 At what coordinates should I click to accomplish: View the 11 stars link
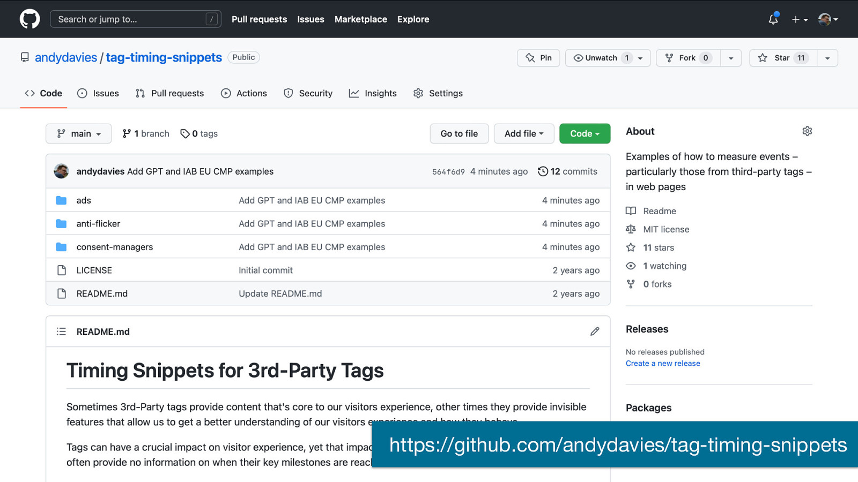(650, 247)
